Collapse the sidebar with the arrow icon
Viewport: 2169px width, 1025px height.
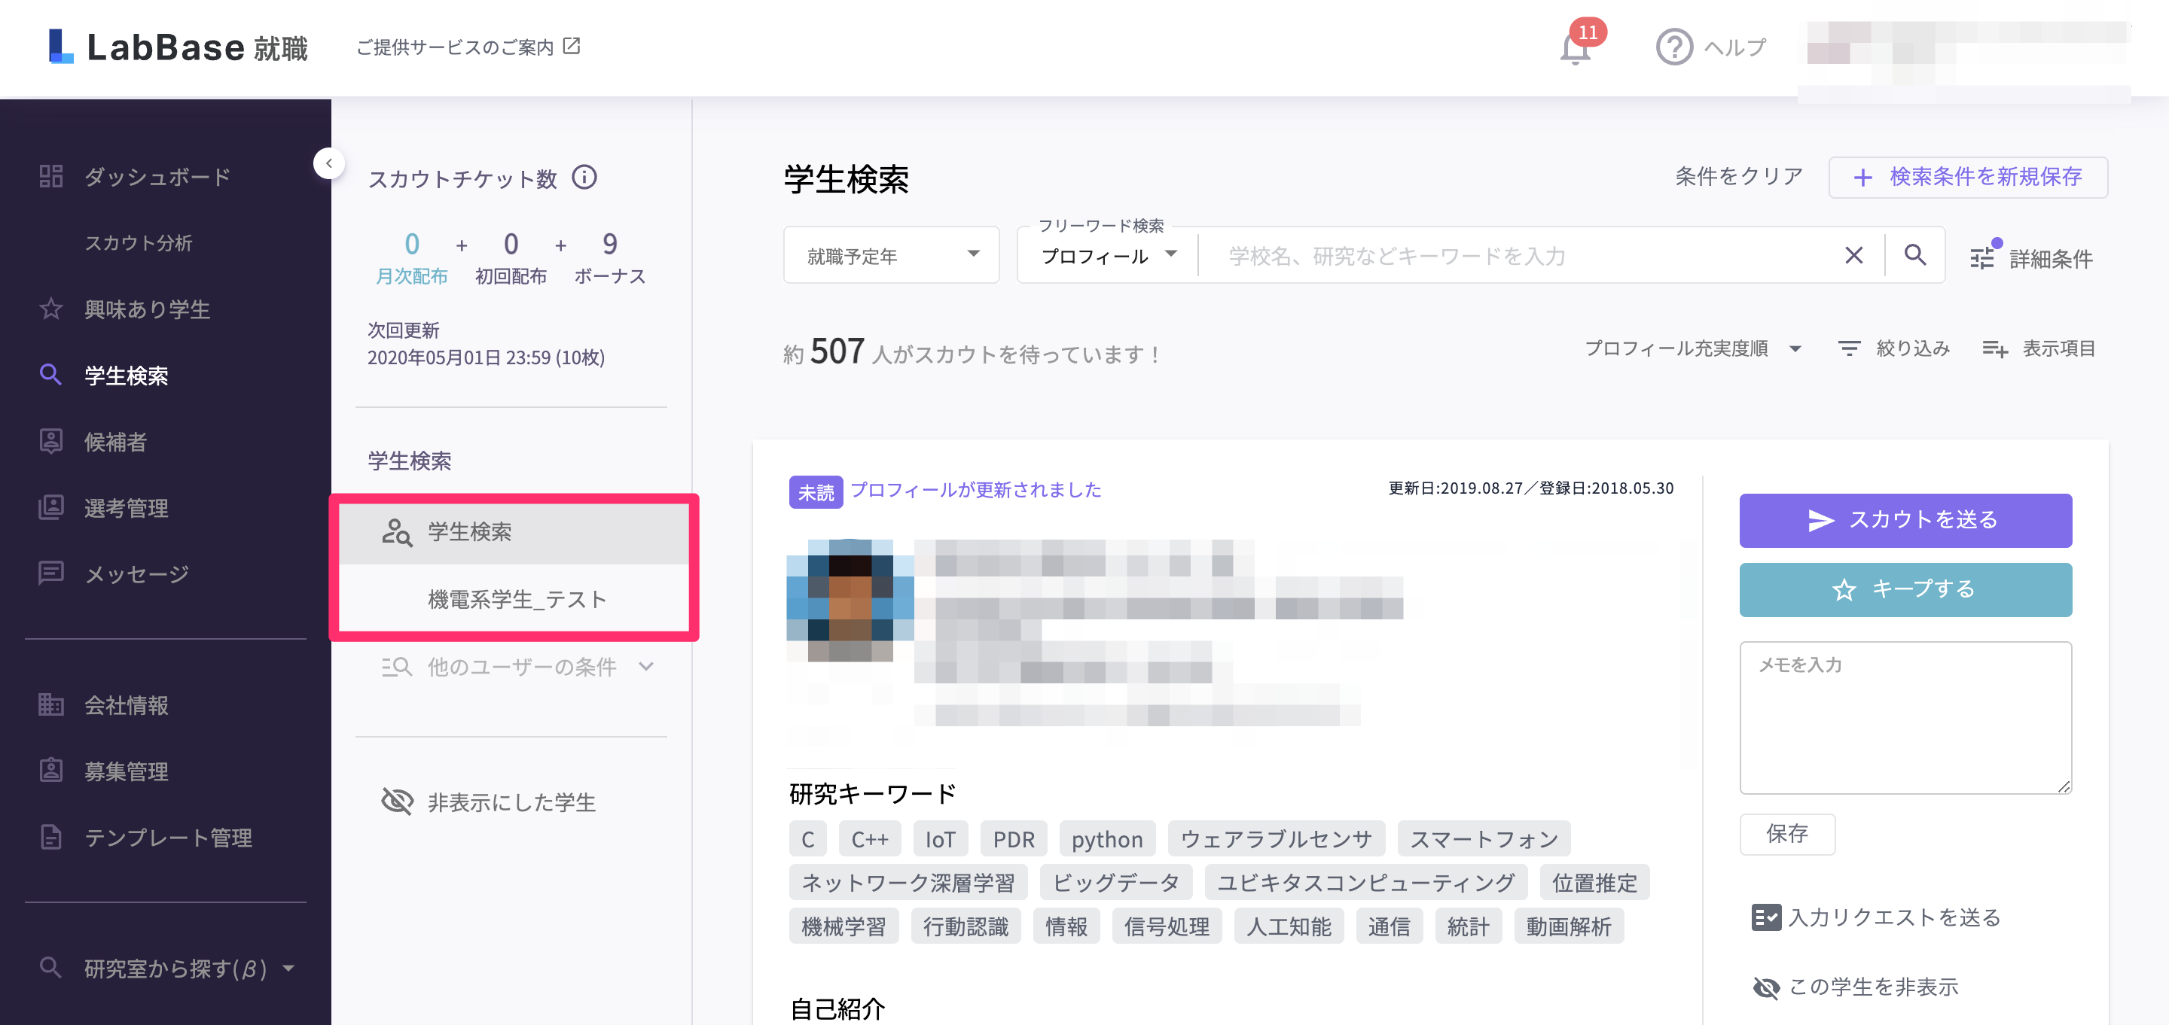329,163
